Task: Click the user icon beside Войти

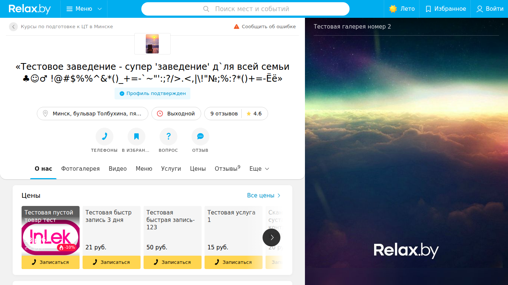Action: [x=480, y=9]
